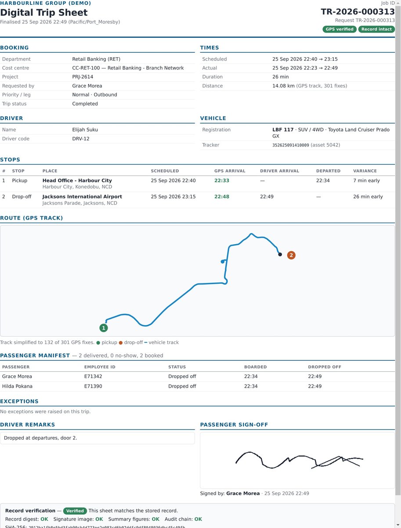401x528 pixels.
Task: Click 26 min duration value
Action: [281, 77]
